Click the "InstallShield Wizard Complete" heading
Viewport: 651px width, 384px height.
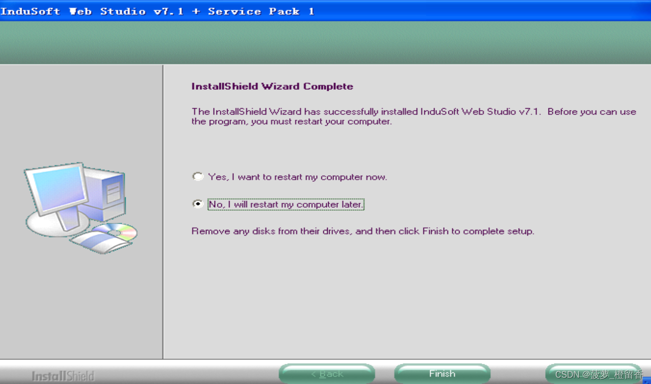tap(272, 86)
